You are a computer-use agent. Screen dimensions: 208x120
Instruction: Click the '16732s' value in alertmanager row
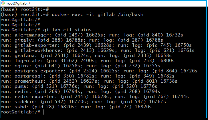pos(175,35)
